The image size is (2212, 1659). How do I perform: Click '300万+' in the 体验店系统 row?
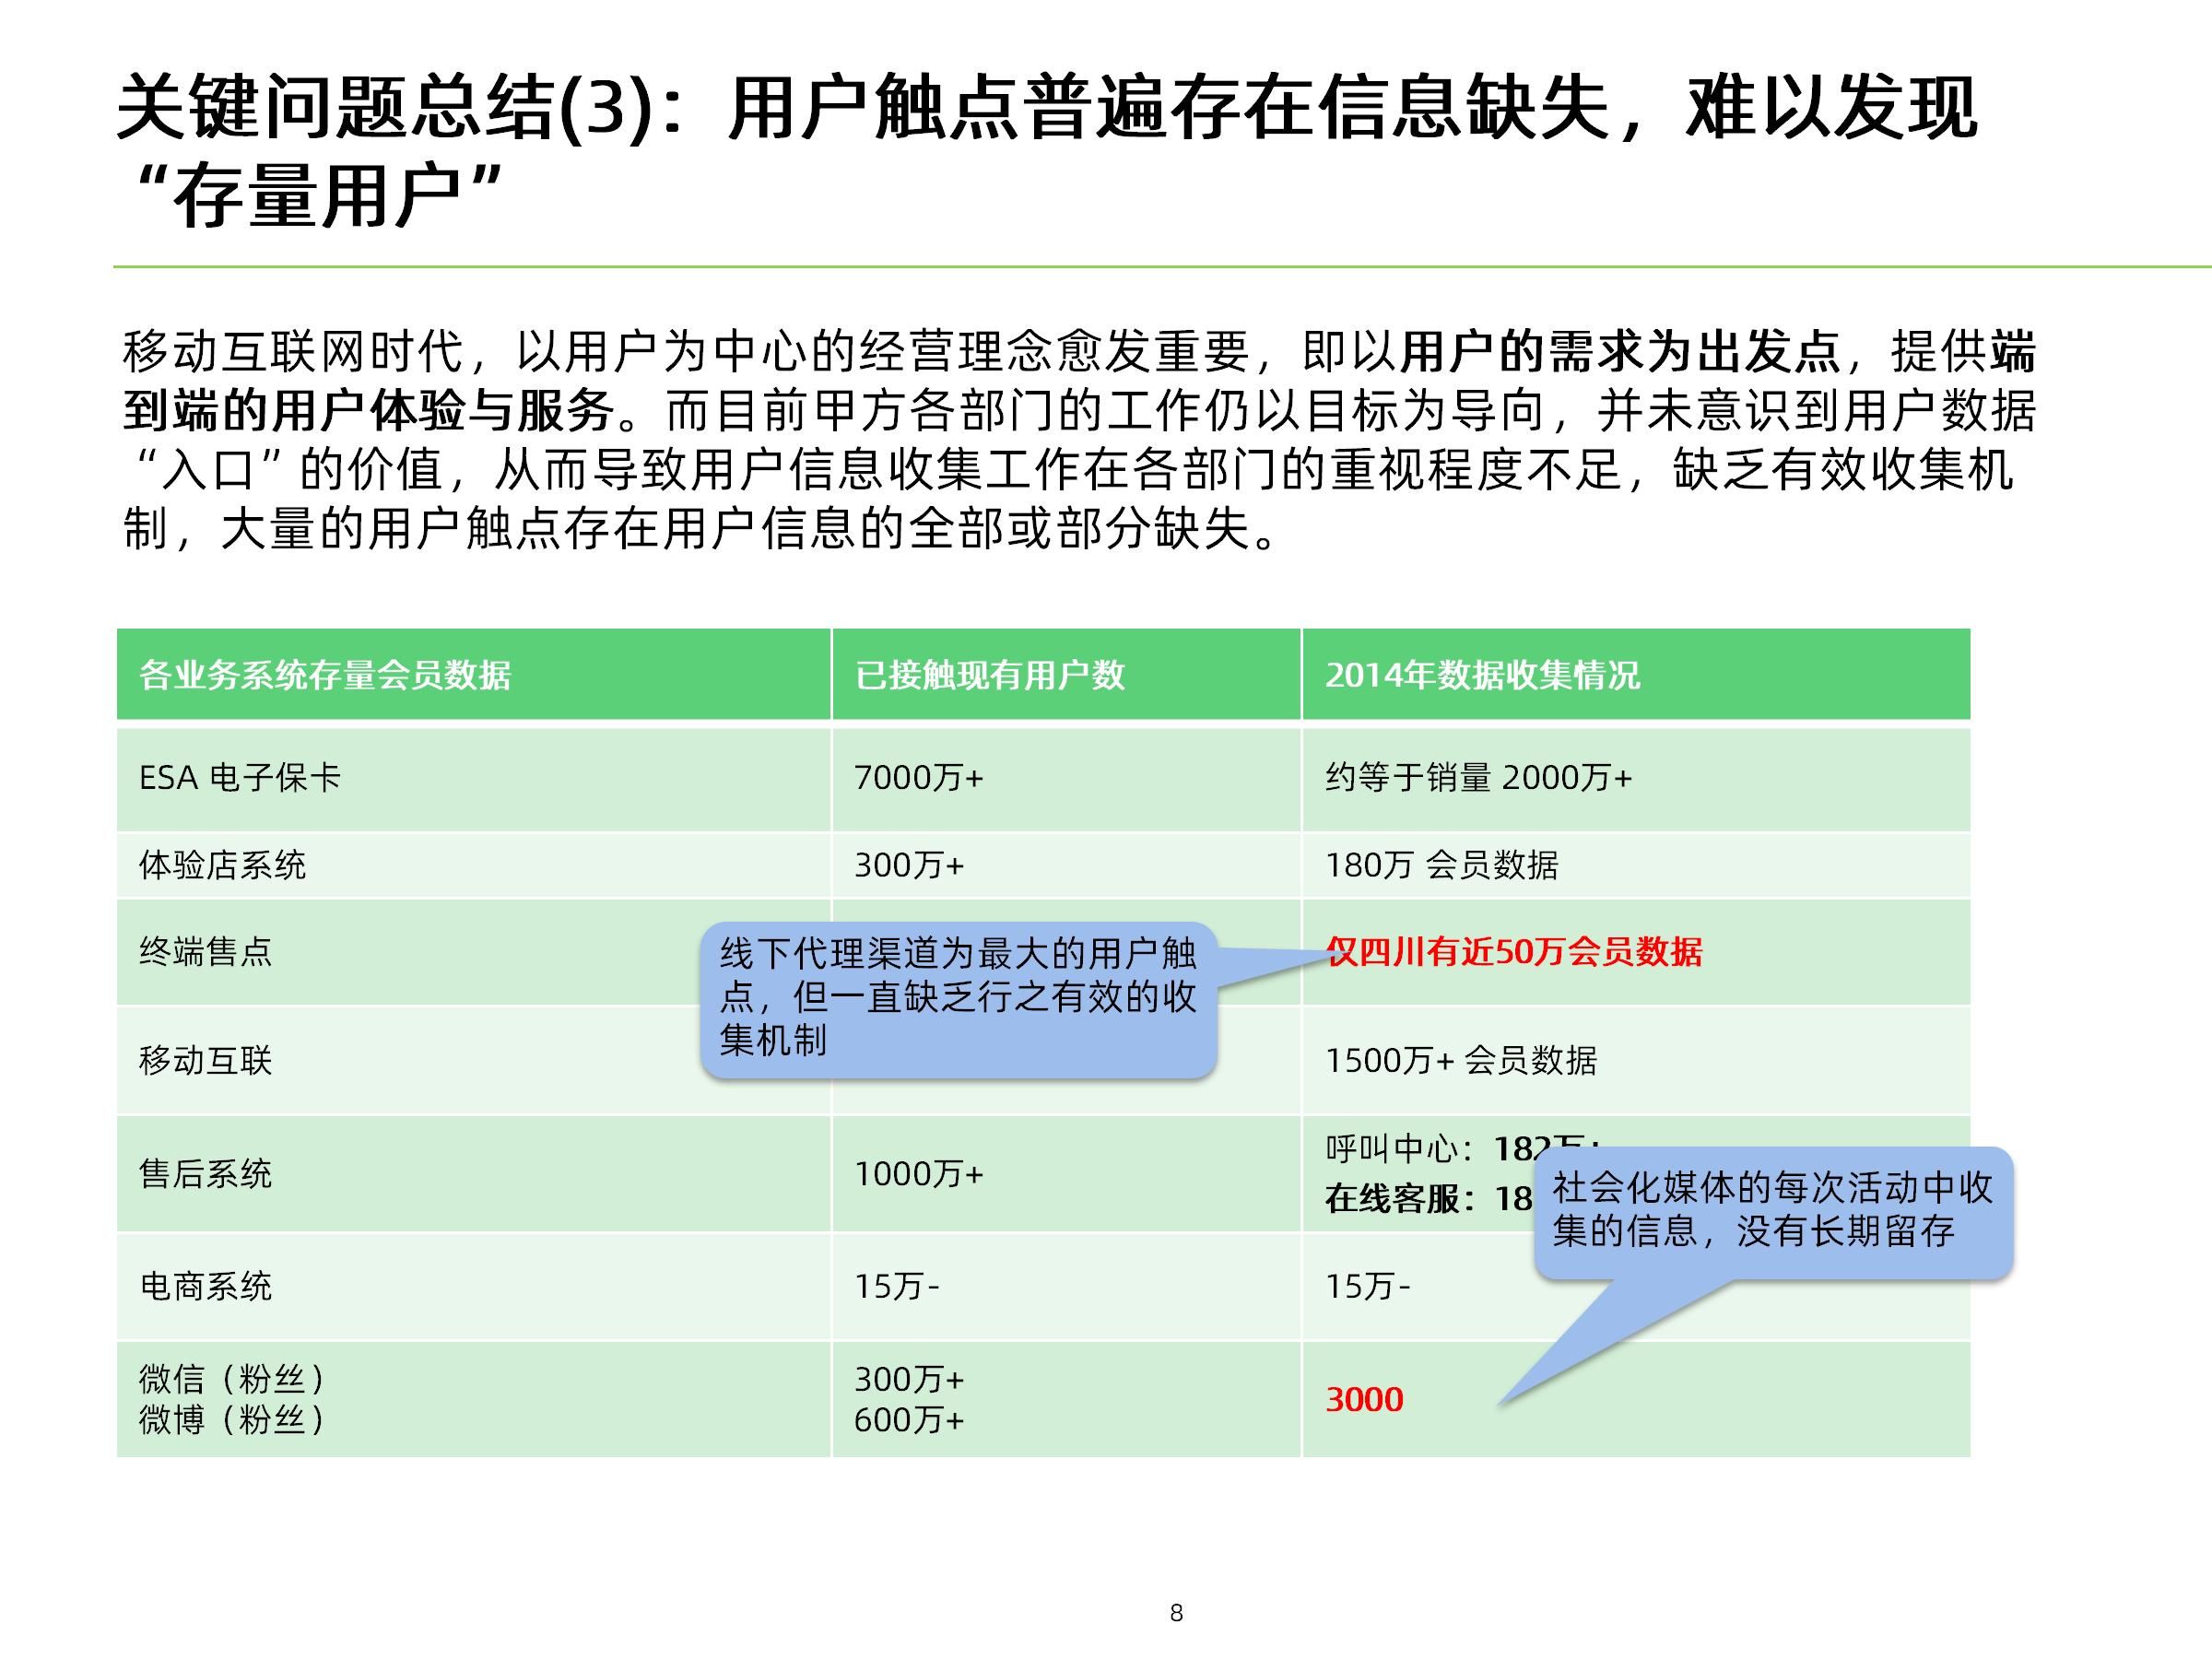click(x=908, y=865)
